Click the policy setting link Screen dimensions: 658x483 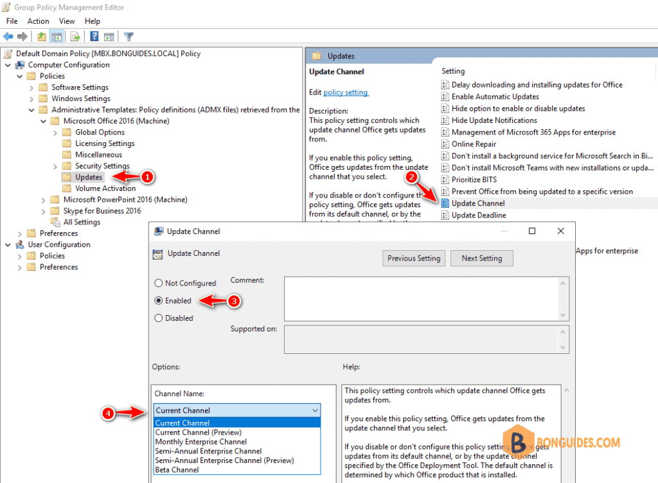click(346, 93)
